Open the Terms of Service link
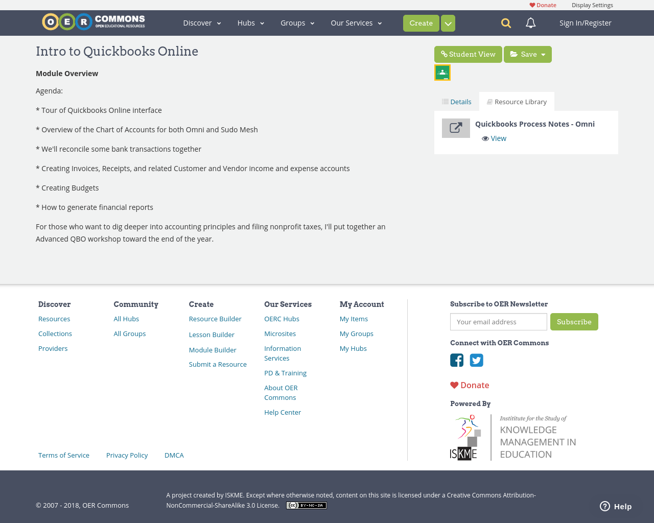This screenshot has width=654, height=523. point(63,455)
